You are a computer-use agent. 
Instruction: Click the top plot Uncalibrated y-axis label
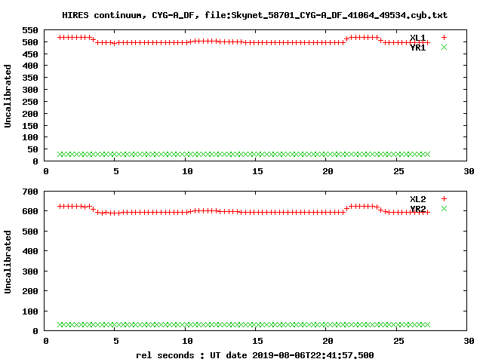coord(8,96)
